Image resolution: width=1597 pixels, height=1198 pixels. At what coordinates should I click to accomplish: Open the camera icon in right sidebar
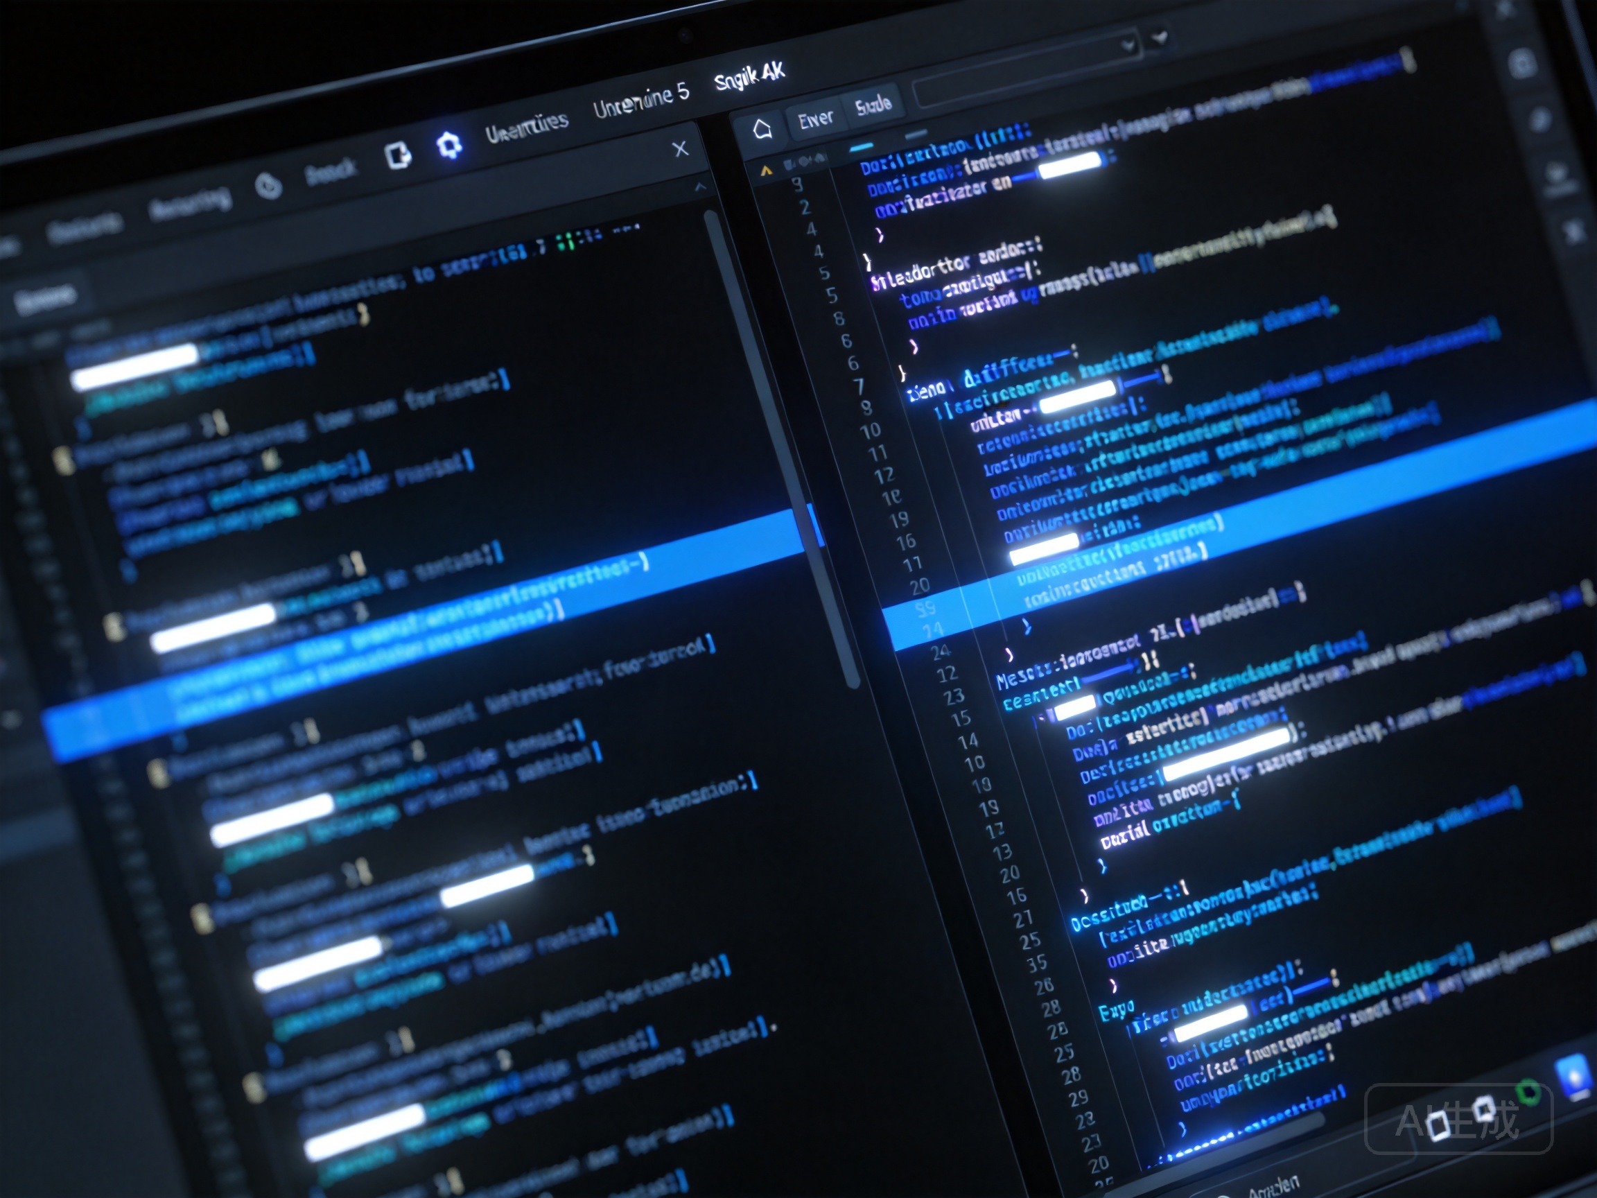(x=1524, y=64)
